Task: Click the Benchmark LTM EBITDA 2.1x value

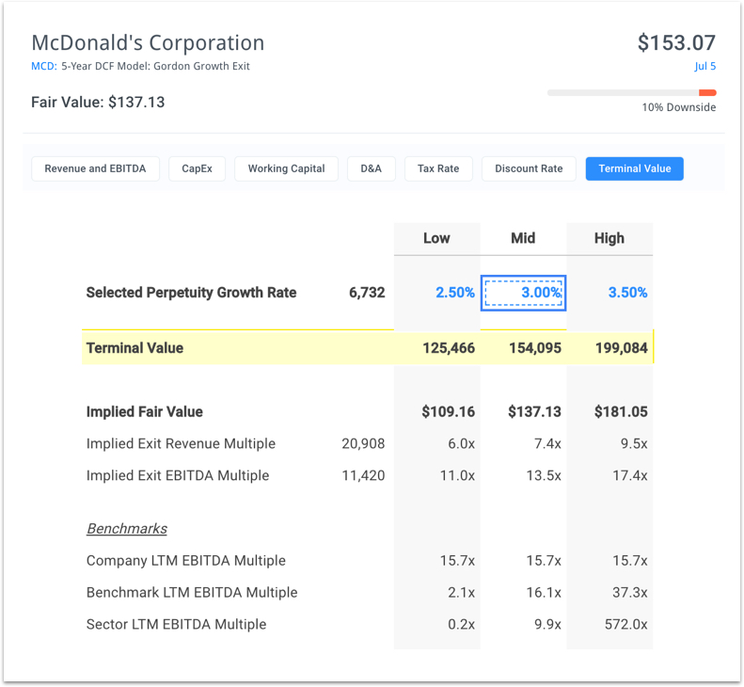Action: (x=461, y=593)
